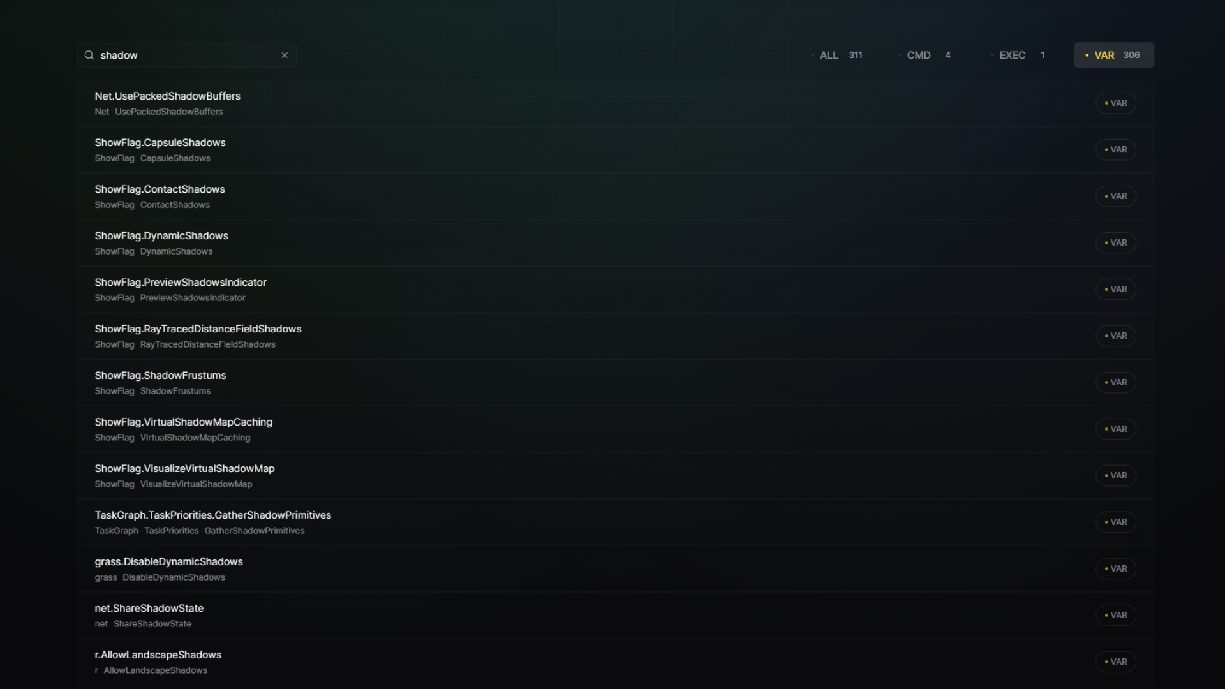
Task: Switch to the CMD filter tab
Action: (928, 55)
